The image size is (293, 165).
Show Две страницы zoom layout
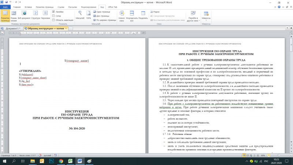coord(101,16)
